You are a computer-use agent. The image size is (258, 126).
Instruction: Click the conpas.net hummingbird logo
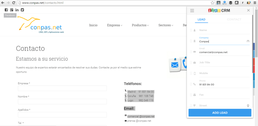click(41, 25)
